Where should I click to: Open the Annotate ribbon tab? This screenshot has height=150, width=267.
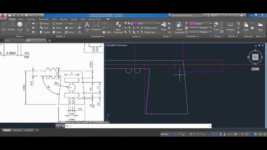(x=31, y=19)
